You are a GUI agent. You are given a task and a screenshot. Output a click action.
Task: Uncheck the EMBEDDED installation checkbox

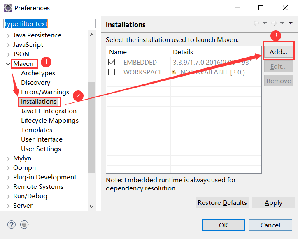click(x=112, y=62)
